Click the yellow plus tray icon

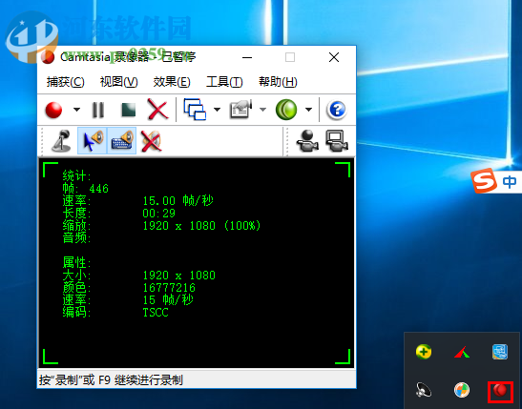point(424,352)
